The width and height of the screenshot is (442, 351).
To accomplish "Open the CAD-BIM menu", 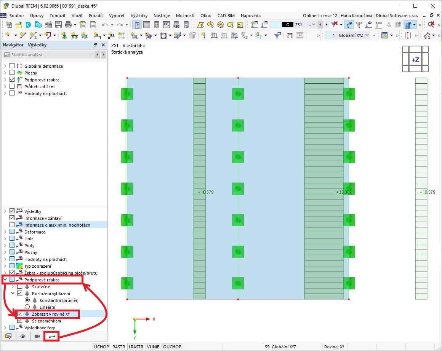I will pos(226,16).
